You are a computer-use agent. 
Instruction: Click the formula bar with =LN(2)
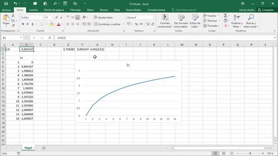[163, 38]
